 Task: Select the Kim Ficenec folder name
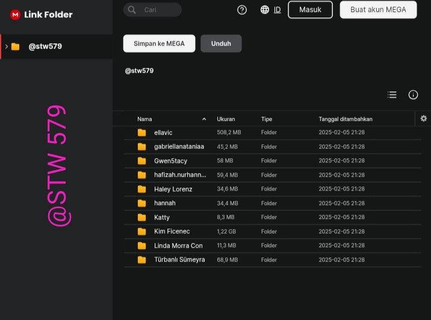(x=172, y=232)
